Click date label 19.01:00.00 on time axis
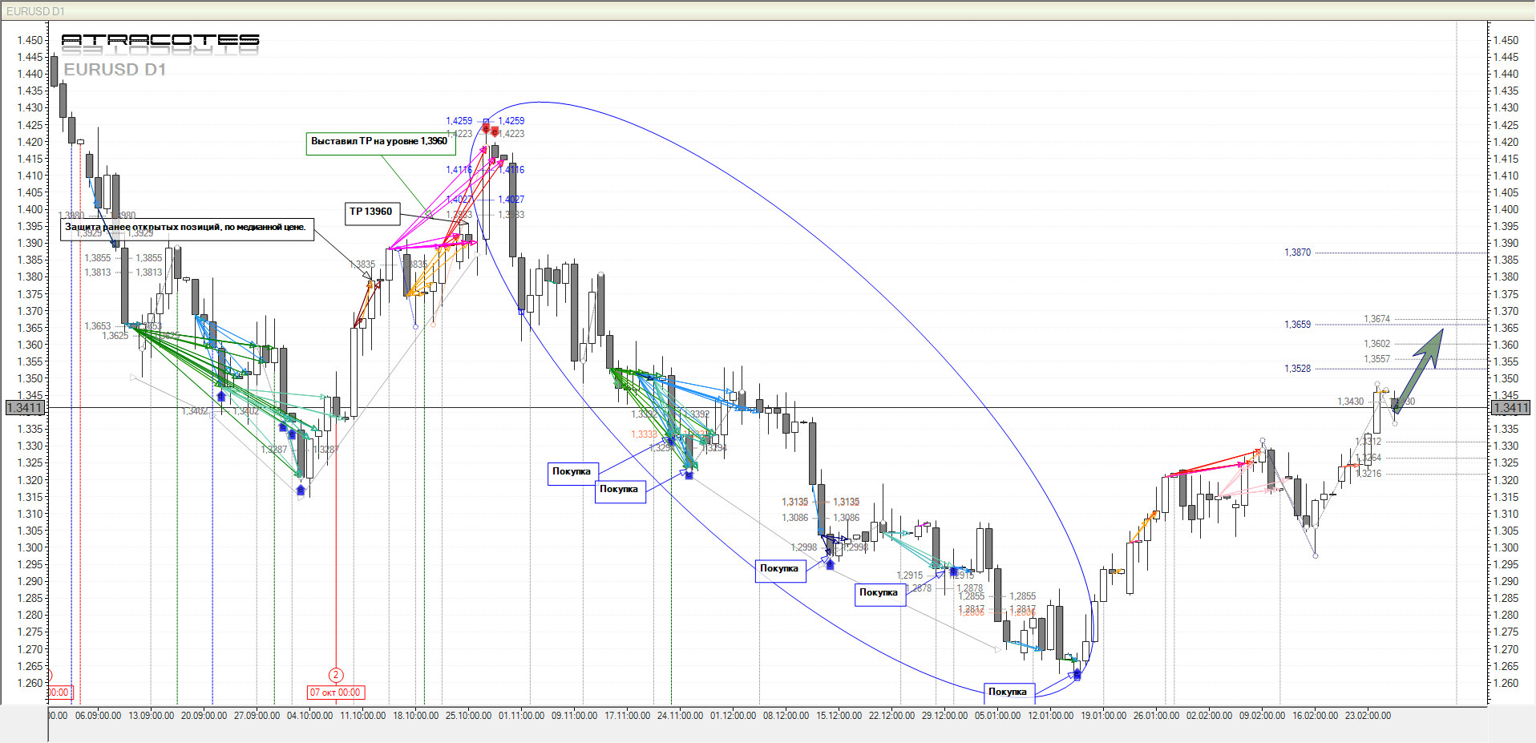Image resolution: width=1536 pixels, height=743 pixels. pyautogui.click(x=1103, y=716)
